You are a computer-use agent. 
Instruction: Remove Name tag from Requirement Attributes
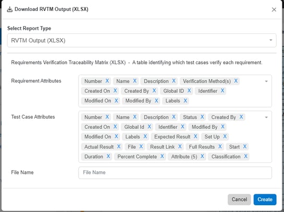coord(135,81)
